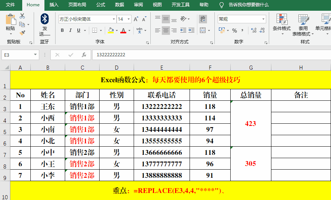Send file via Bluetooth icon

coord(44,19)
